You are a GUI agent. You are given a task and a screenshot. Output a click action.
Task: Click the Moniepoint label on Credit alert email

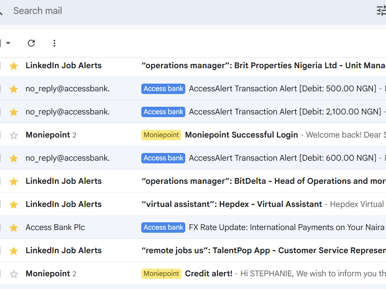161,274
